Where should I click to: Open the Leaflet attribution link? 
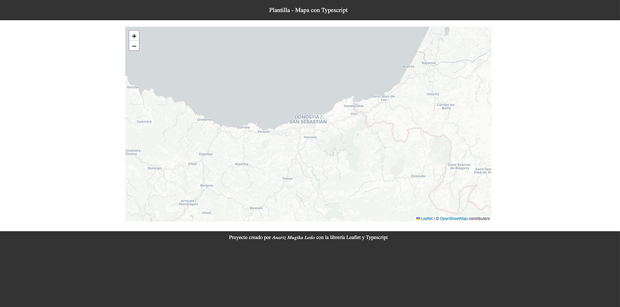click(x=426, y=219)
